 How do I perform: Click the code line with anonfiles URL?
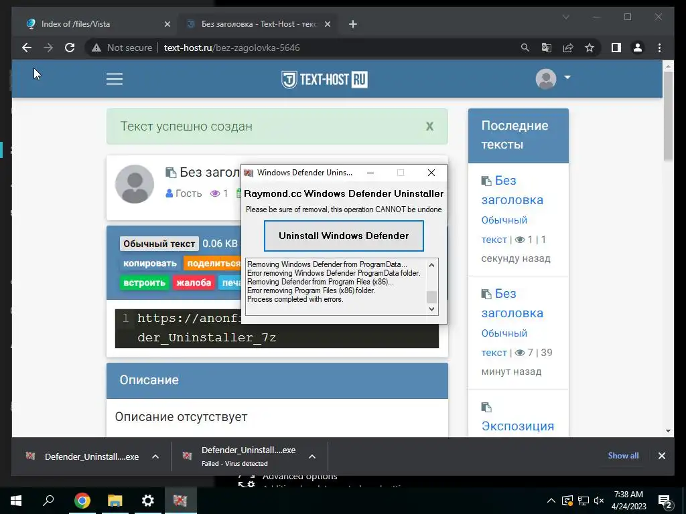coord(277,328)
